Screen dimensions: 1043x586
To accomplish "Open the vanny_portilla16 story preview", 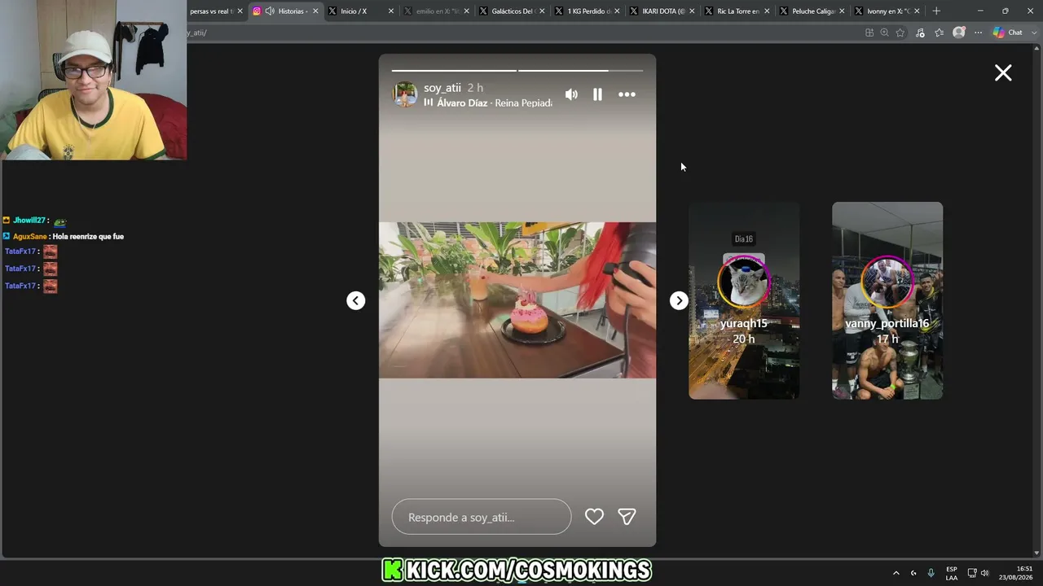I will 887,300.
